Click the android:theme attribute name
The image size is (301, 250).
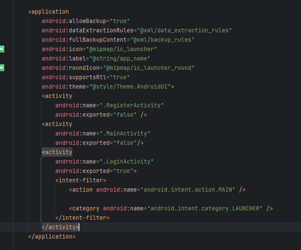pos(64,86)
